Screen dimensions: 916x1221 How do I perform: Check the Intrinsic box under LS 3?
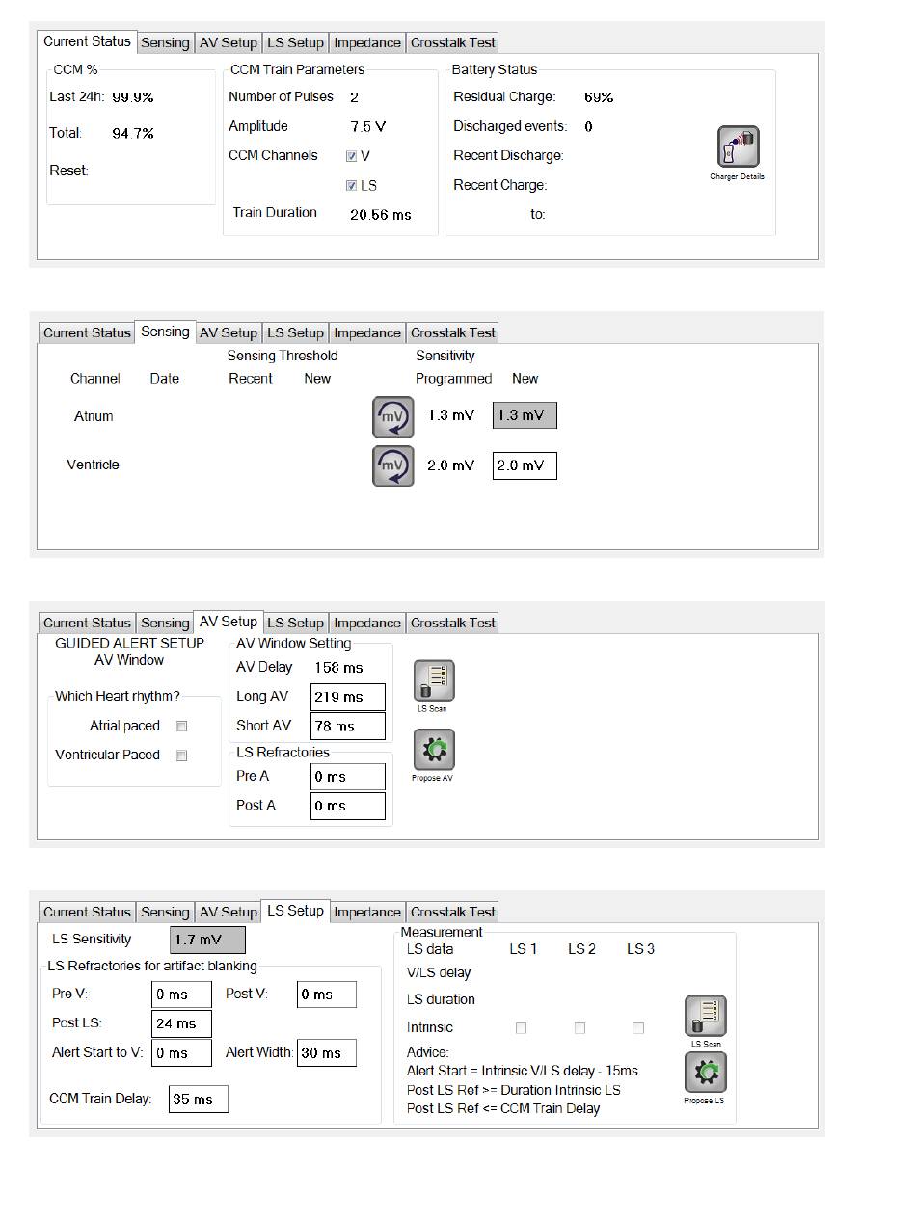click(638, 1028)
